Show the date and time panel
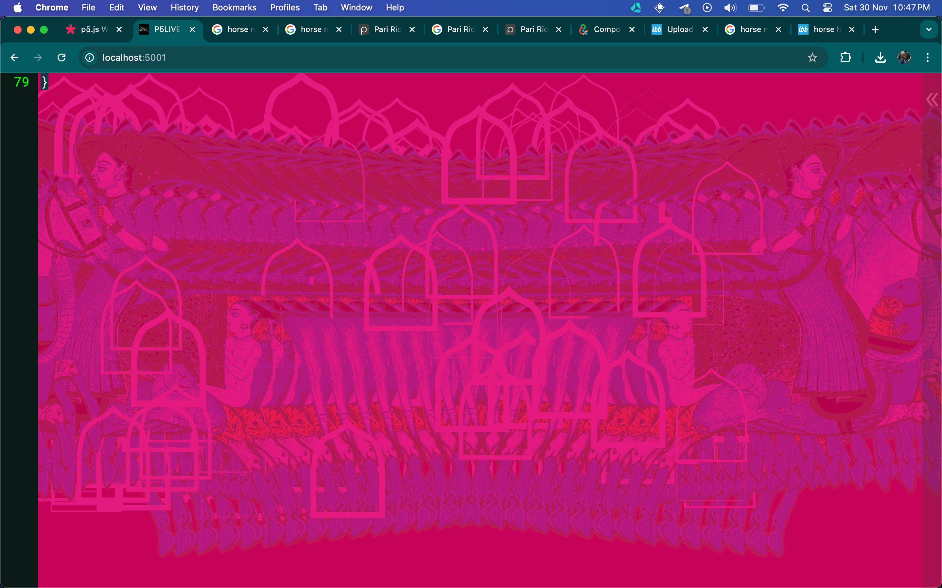The height and width of the screenshot is (588, 942). [886, 8]
